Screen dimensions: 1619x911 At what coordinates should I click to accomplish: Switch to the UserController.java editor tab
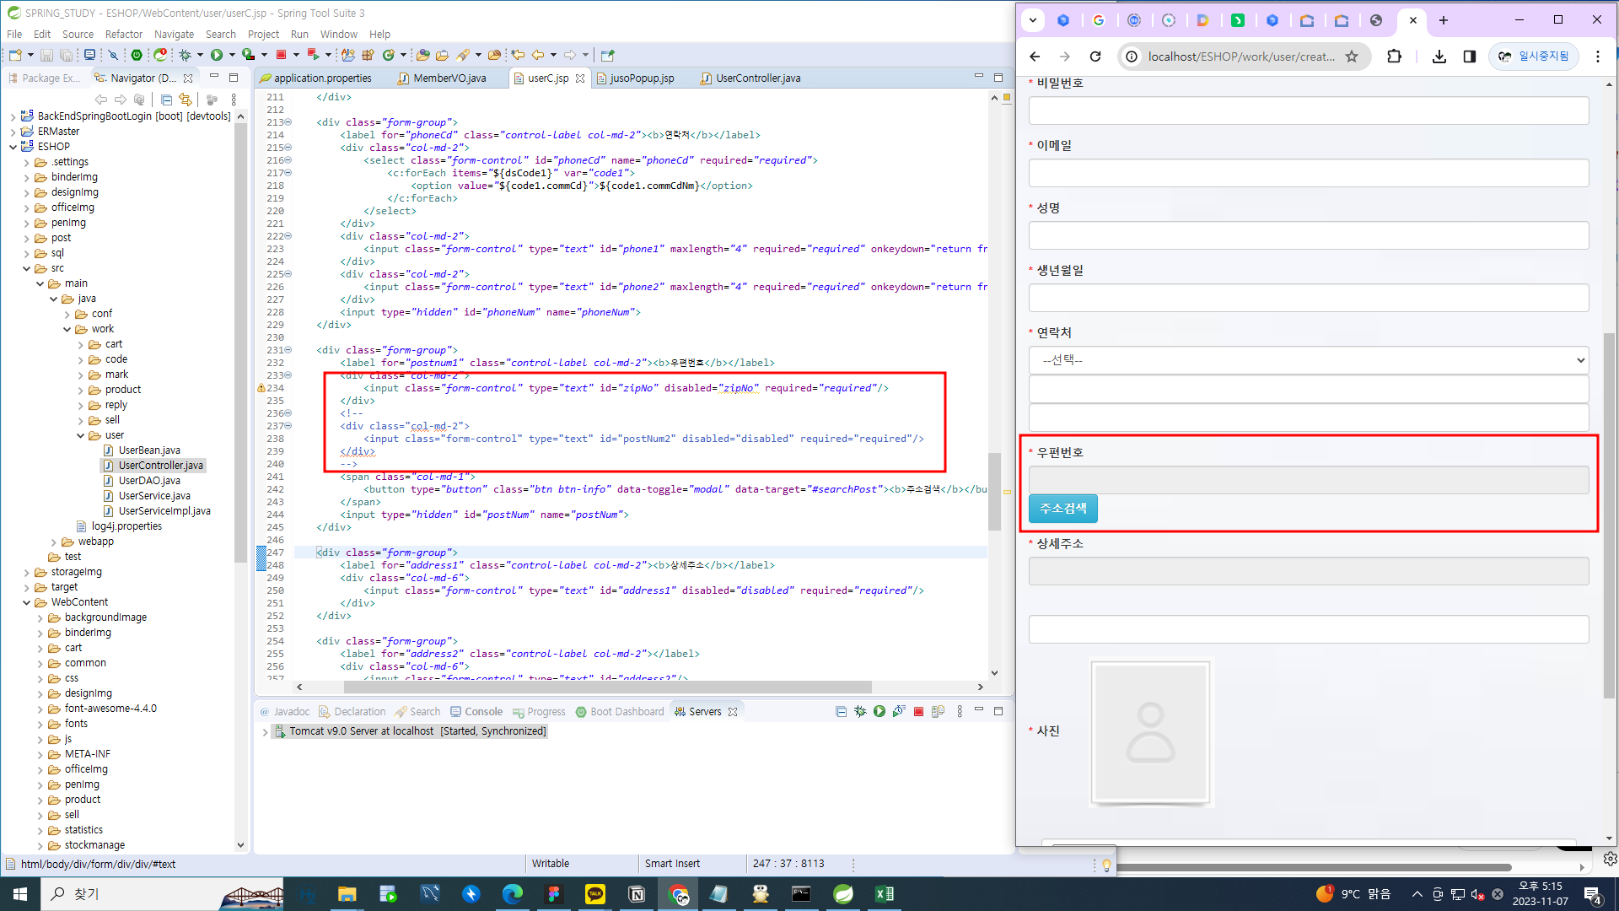click(x=757, y=78)
